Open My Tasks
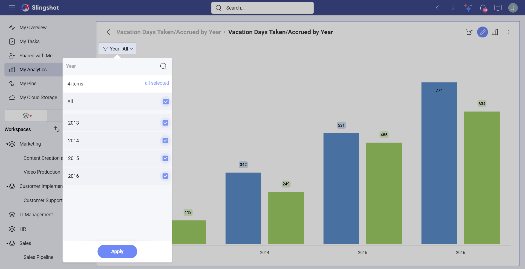Screen dimensions: 525x269 [x=30, y=42]
